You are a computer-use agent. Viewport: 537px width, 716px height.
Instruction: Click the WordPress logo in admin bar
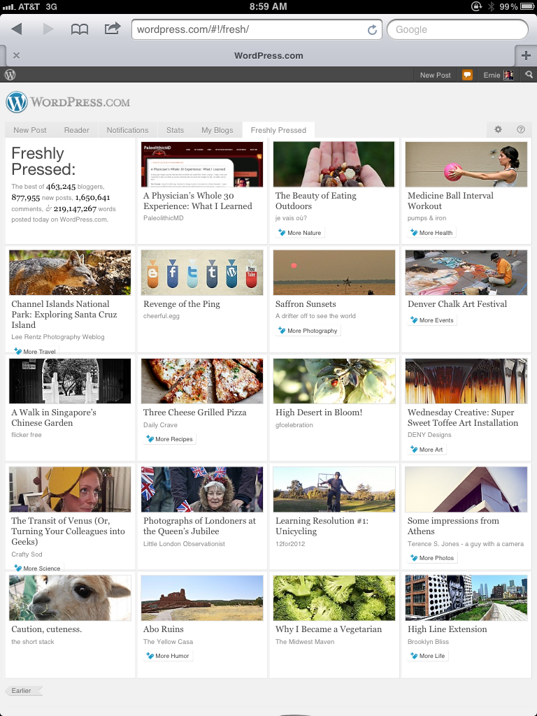tap(10, 75)
